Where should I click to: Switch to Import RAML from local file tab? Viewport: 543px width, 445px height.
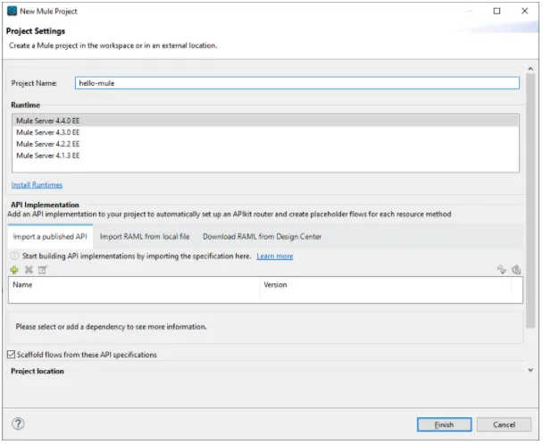tap(145, 237)
